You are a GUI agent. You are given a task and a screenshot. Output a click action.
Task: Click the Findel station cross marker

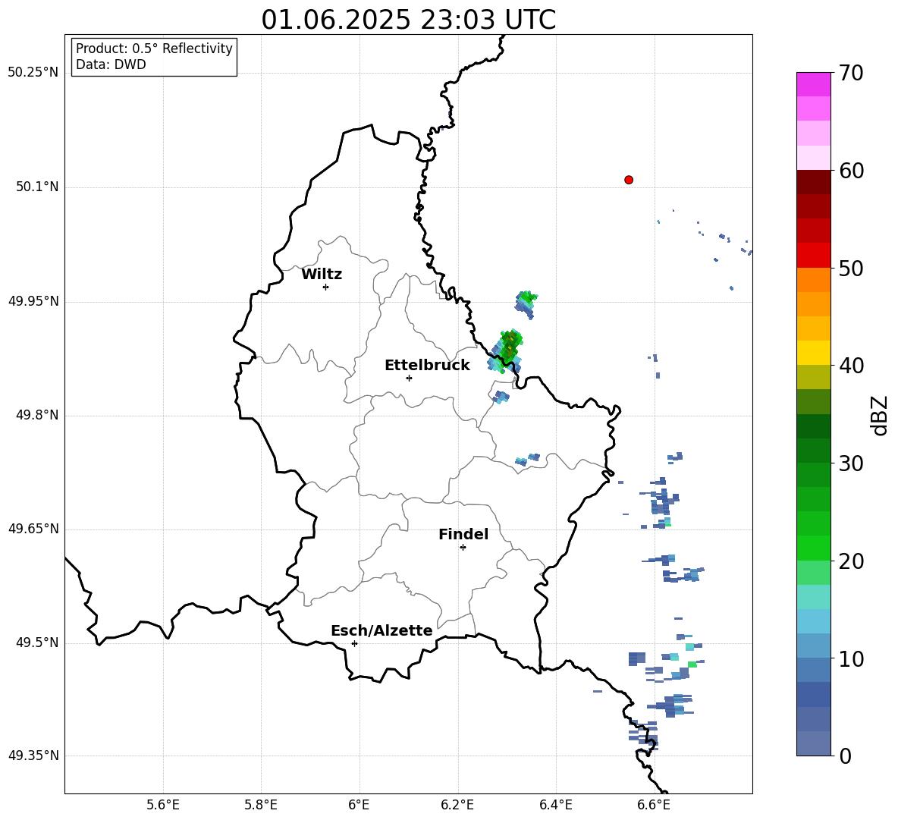tap(463, 548)
